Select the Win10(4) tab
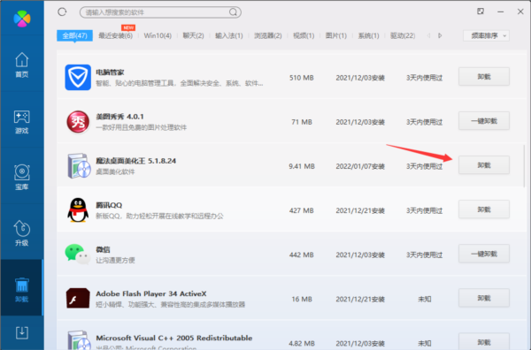This screenshot has width=531, height=350. click(158, 35)
